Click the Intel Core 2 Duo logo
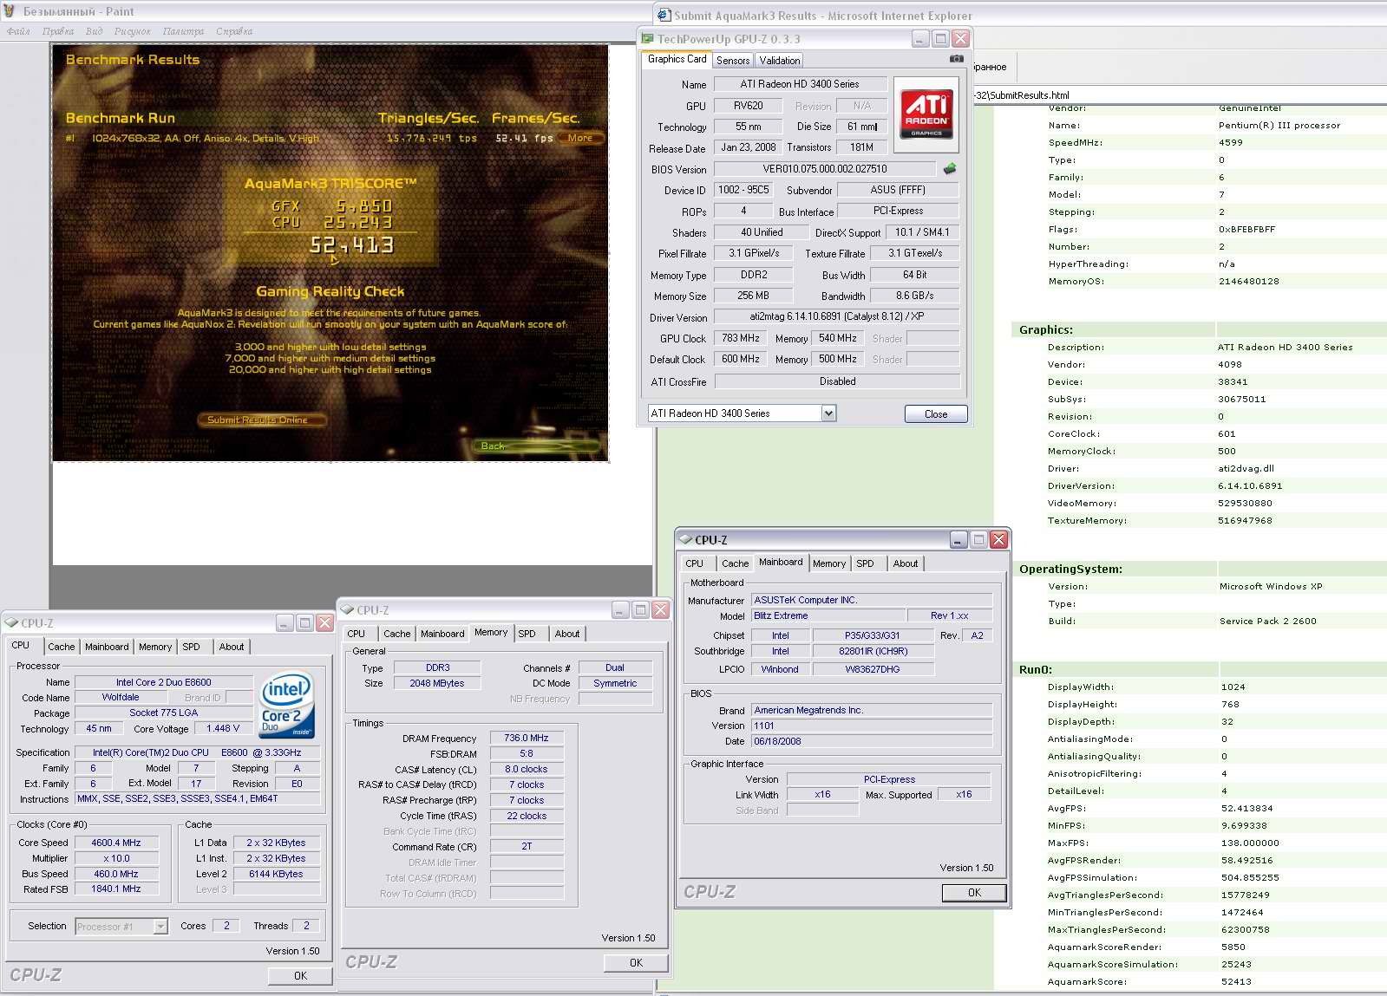 point(286,706)
